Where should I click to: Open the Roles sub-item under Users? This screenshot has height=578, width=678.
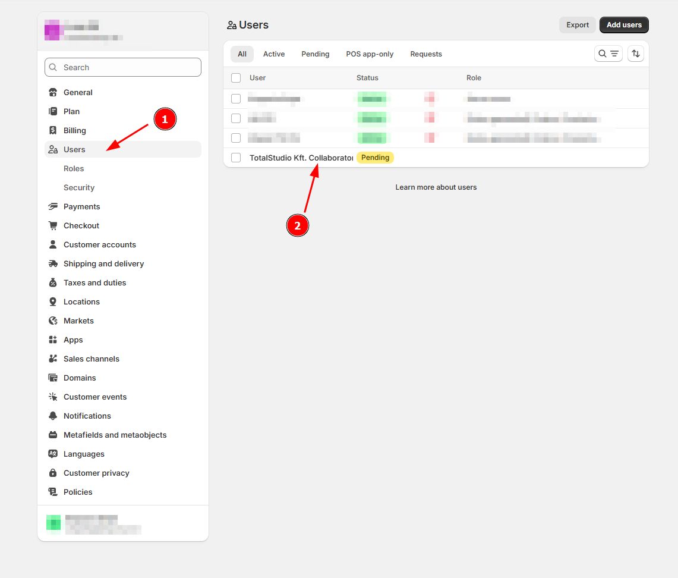(x=74, y=168)
